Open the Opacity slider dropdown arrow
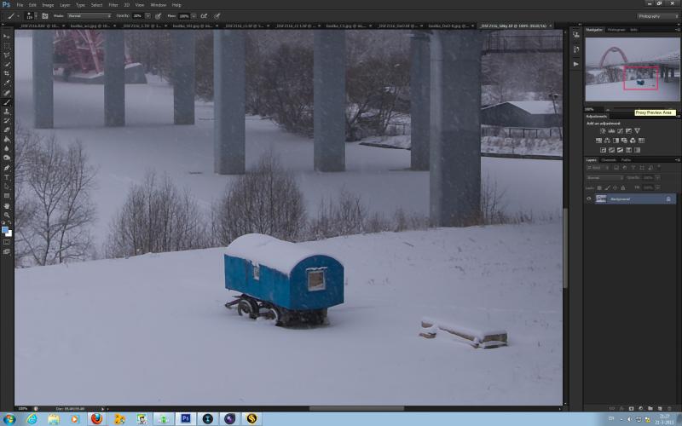Image resolution: width=682 pixels, height=426 pixels. point(147,16)
